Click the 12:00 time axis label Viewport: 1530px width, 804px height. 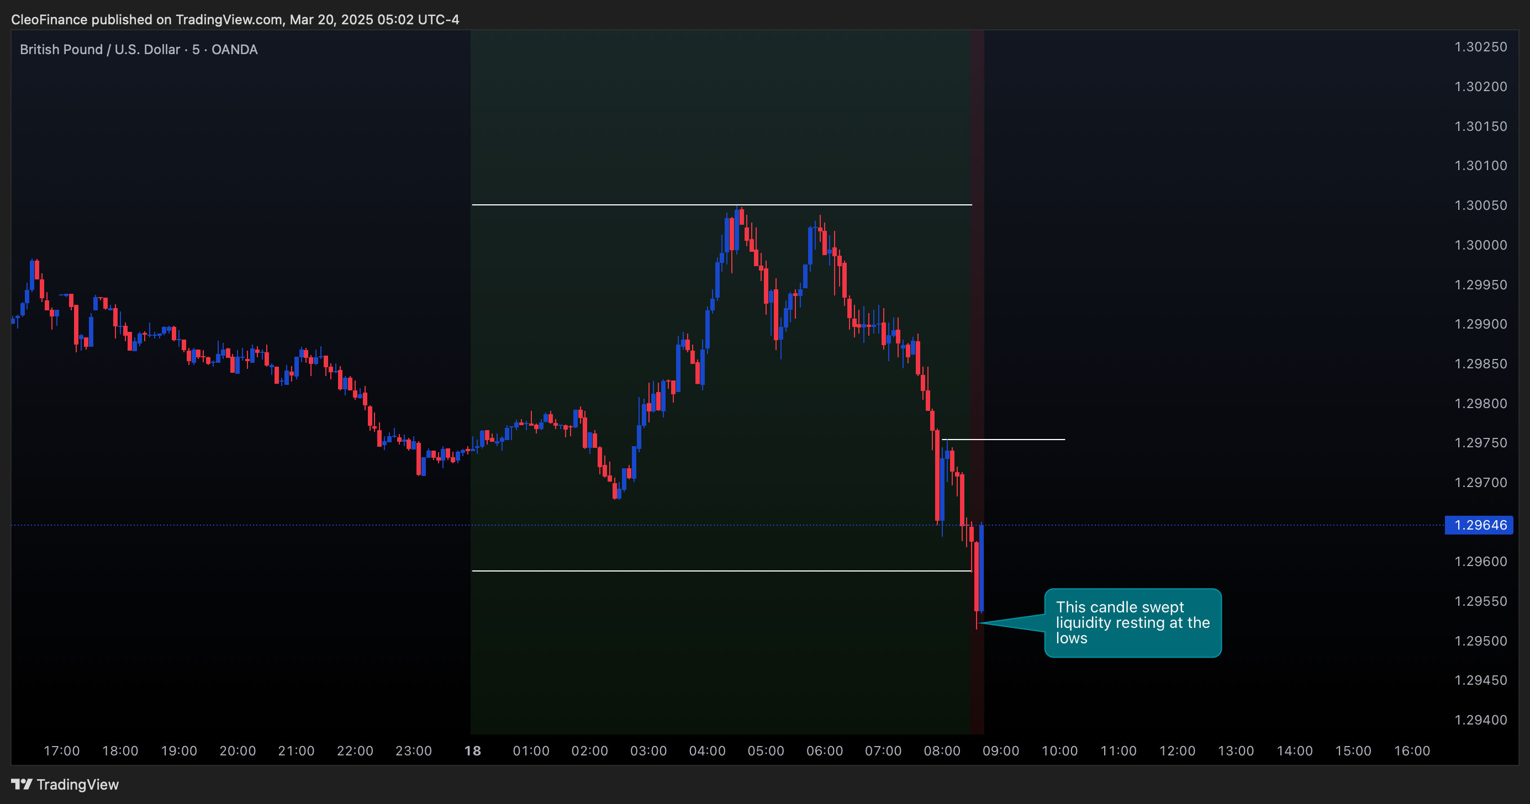click(x=1177, y=751)
